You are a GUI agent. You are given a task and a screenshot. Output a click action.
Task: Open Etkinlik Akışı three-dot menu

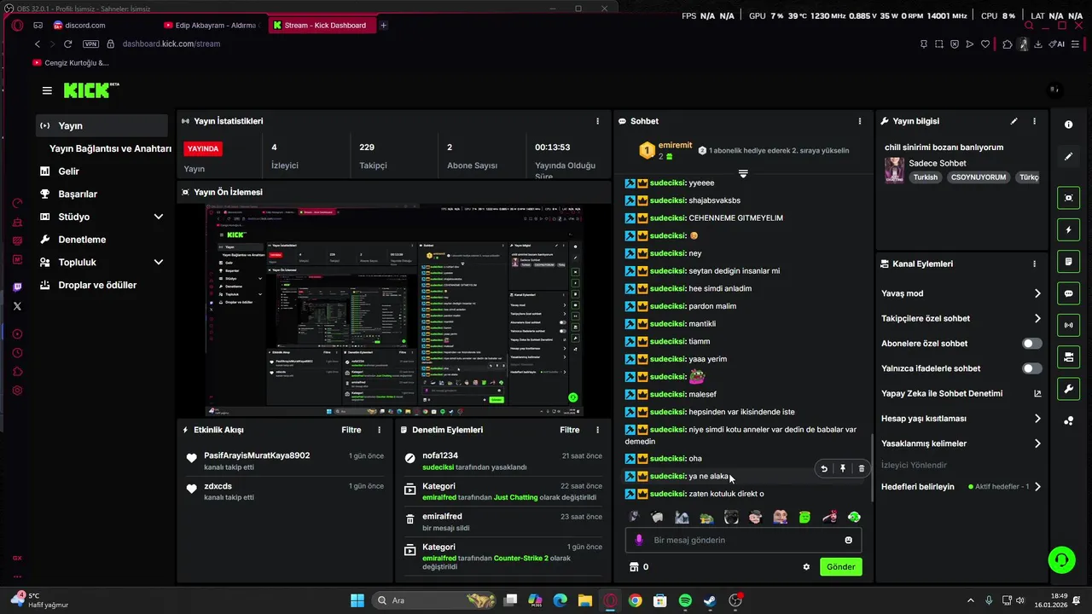coord(380,430)
